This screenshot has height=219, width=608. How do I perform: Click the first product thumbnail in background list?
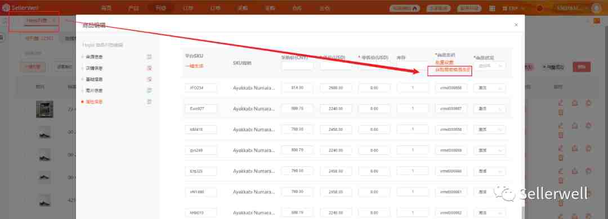click(x=44, y=109)
